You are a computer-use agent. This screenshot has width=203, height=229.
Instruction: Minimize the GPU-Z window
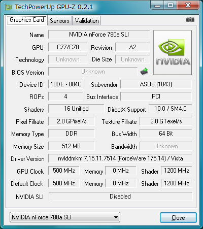pyautogui.click(x=157, y=6)
